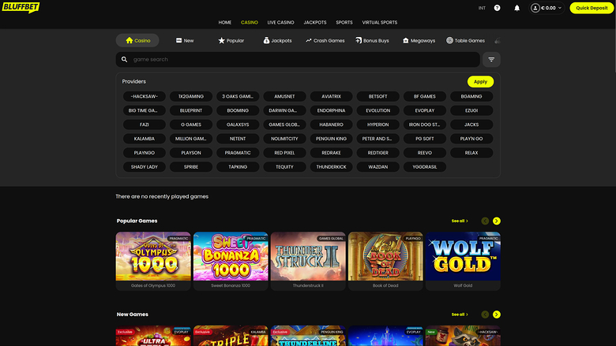The image size is (616, 346).
Task: Show next Popular Games with arrow
Action: pyautogui.click(x=497, y=221)
